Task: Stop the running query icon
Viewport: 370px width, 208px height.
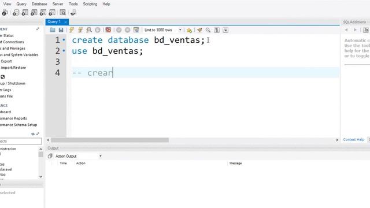Action: (x=98, y=30)
